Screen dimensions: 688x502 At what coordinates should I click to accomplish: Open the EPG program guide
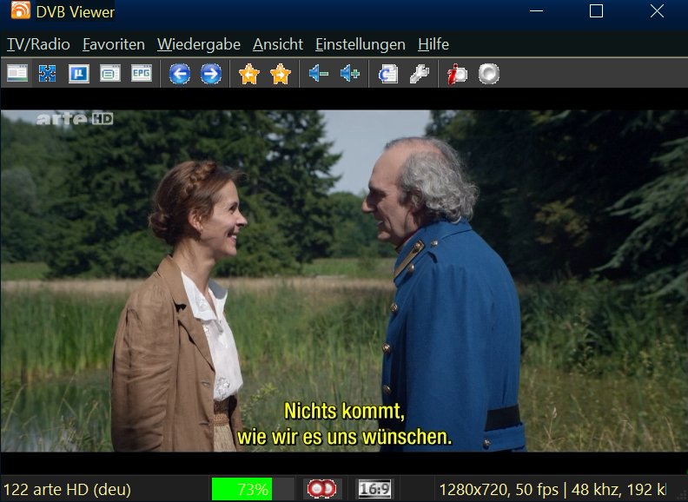click(141, 75)
